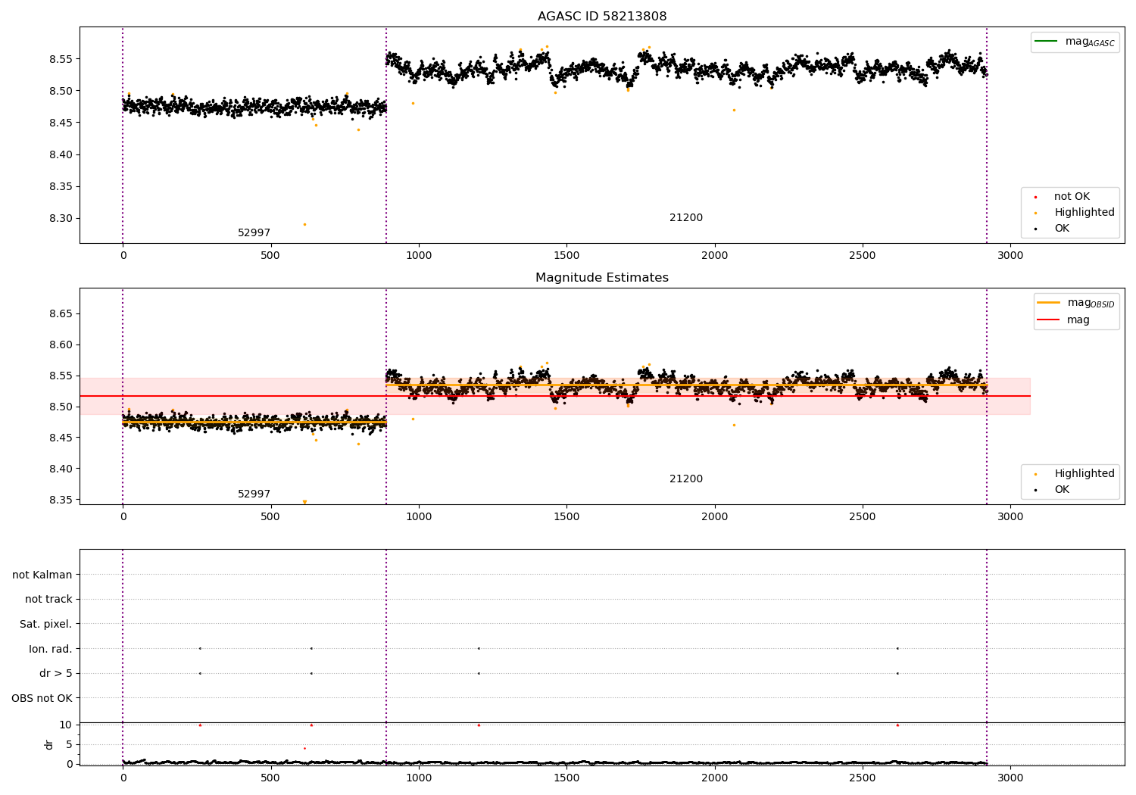
Task: Click the 'dr' axis label
Action: coord(49,744)
